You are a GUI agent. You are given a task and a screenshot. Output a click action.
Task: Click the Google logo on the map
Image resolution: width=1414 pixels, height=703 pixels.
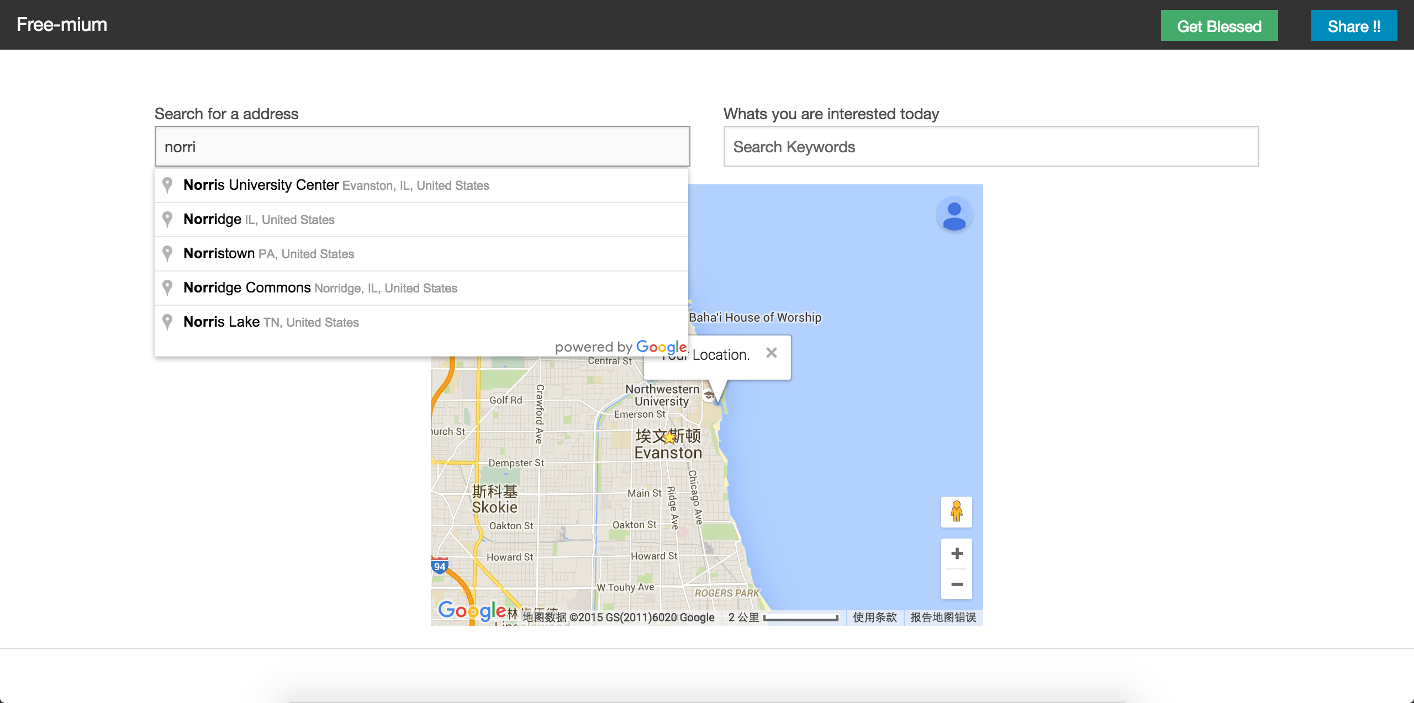pyautogui.click(x=471, y=610)
